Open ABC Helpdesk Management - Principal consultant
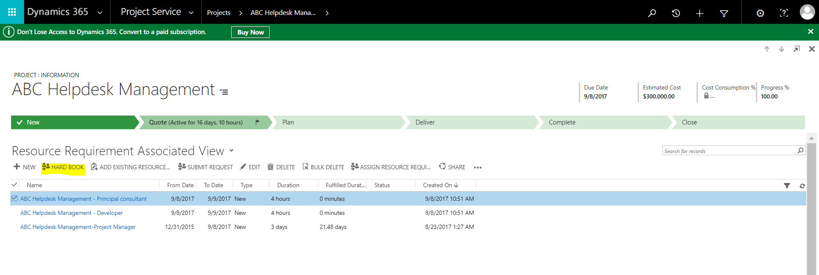 (x=84, y=199)
